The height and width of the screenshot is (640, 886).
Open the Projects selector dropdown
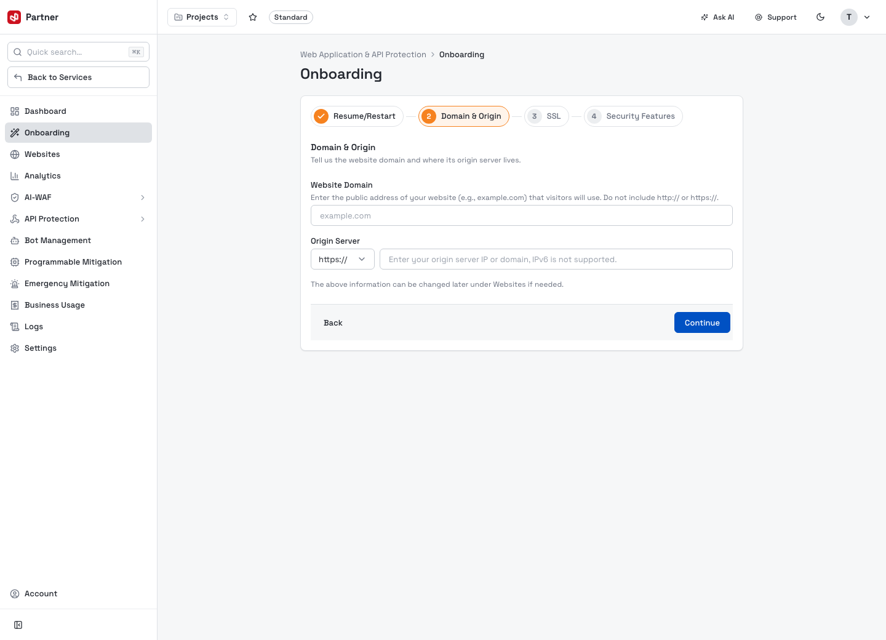click(x=202, y=17)
